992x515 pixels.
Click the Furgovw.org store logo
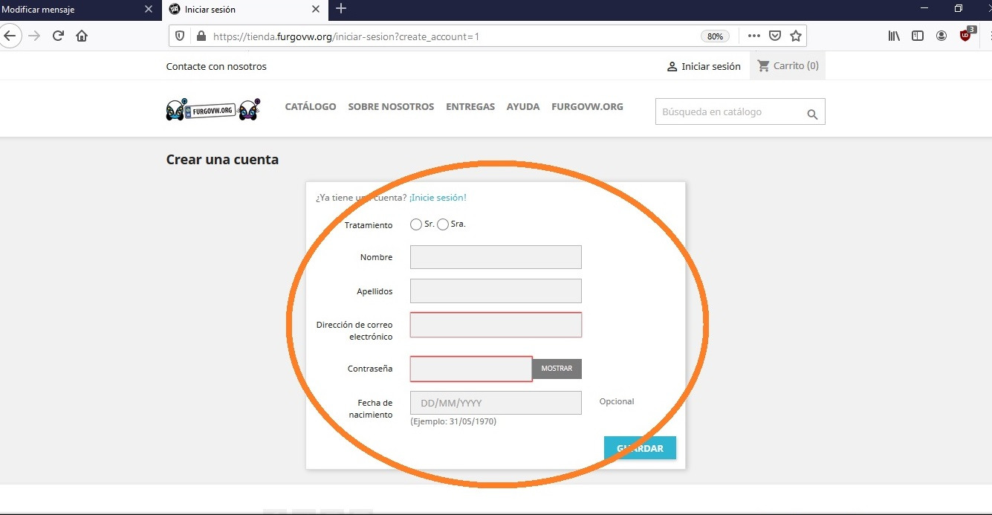point(213,110)
